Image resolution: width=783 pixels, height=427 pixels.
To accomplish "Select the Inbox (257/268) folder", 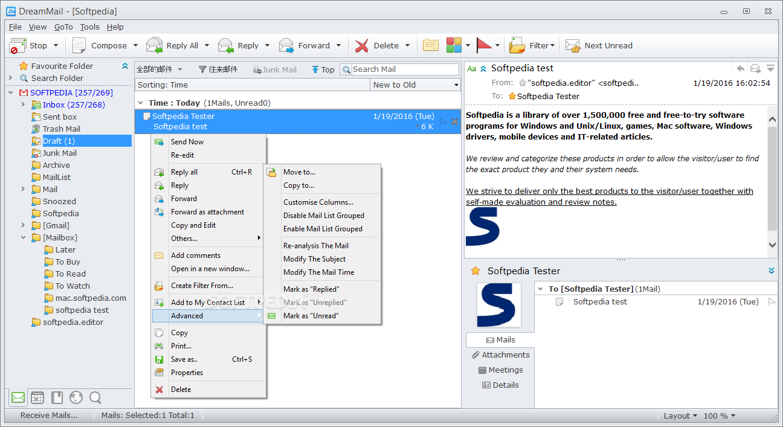I will tap(74, 105).
